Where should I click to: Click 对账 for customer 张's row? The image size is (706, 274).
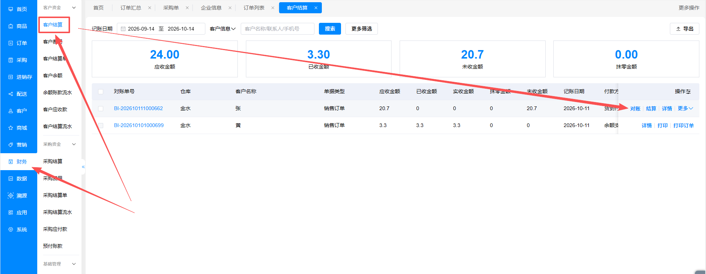[x=635, y=109]
